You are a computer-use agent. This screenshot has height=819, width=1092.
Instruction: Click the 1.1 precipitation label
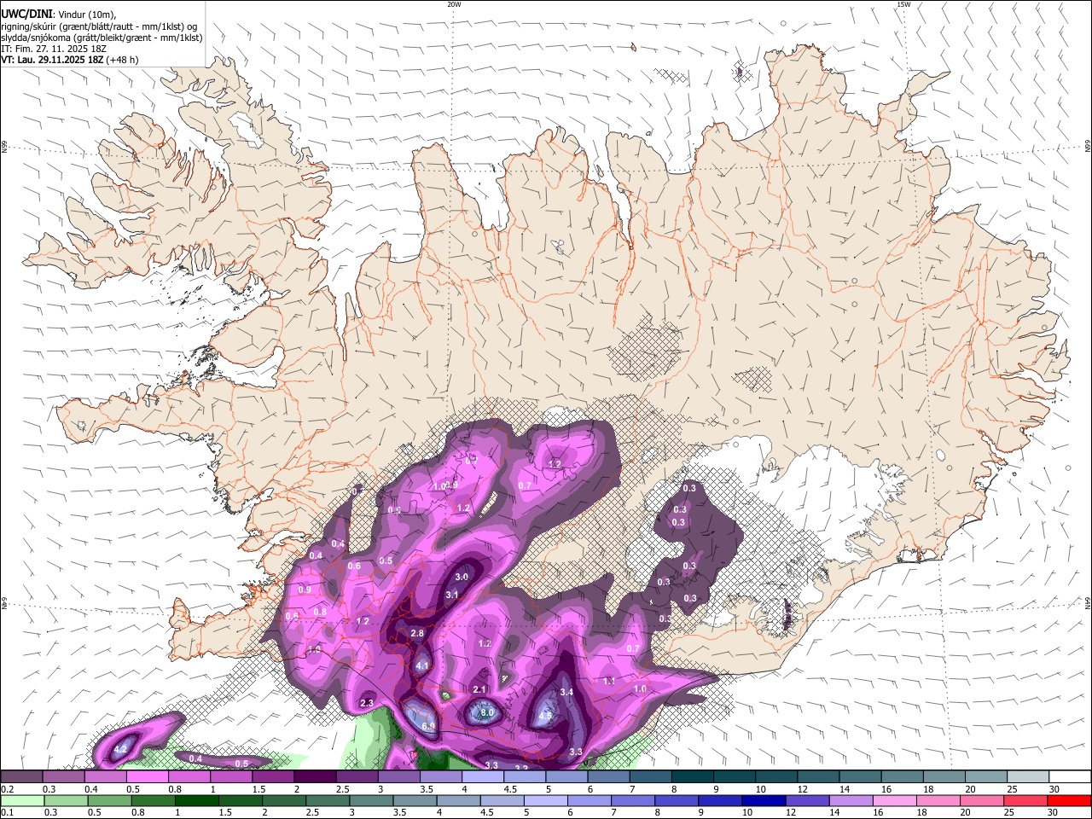pos(609,681)
